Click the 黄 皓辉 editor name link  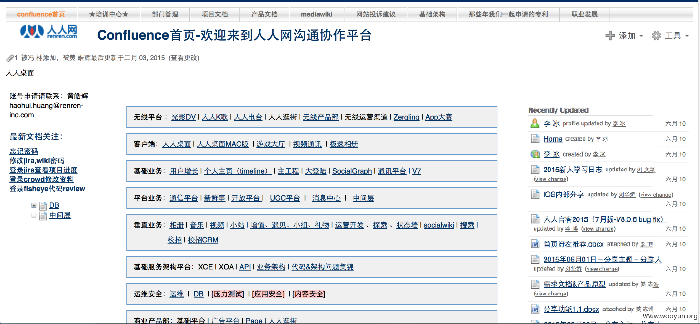(x=80, y=58)
